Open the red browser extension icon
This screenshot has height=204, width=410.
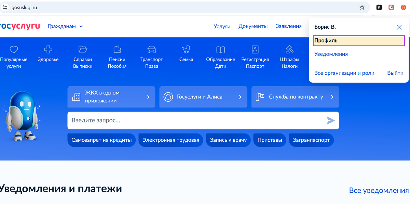[x=391, y=7]
